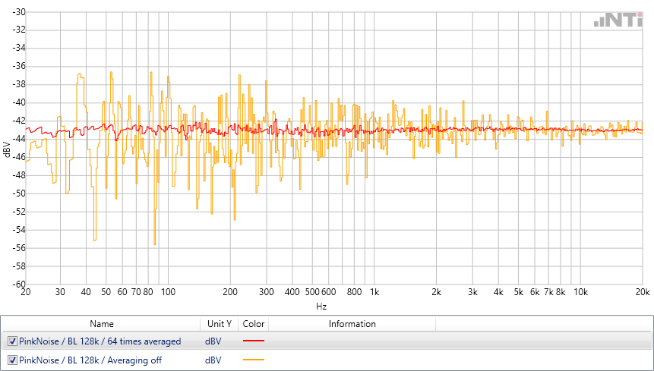Click the orange color line swatch
This screenshot has width=654, height=371.
click(x=253, y=360)
